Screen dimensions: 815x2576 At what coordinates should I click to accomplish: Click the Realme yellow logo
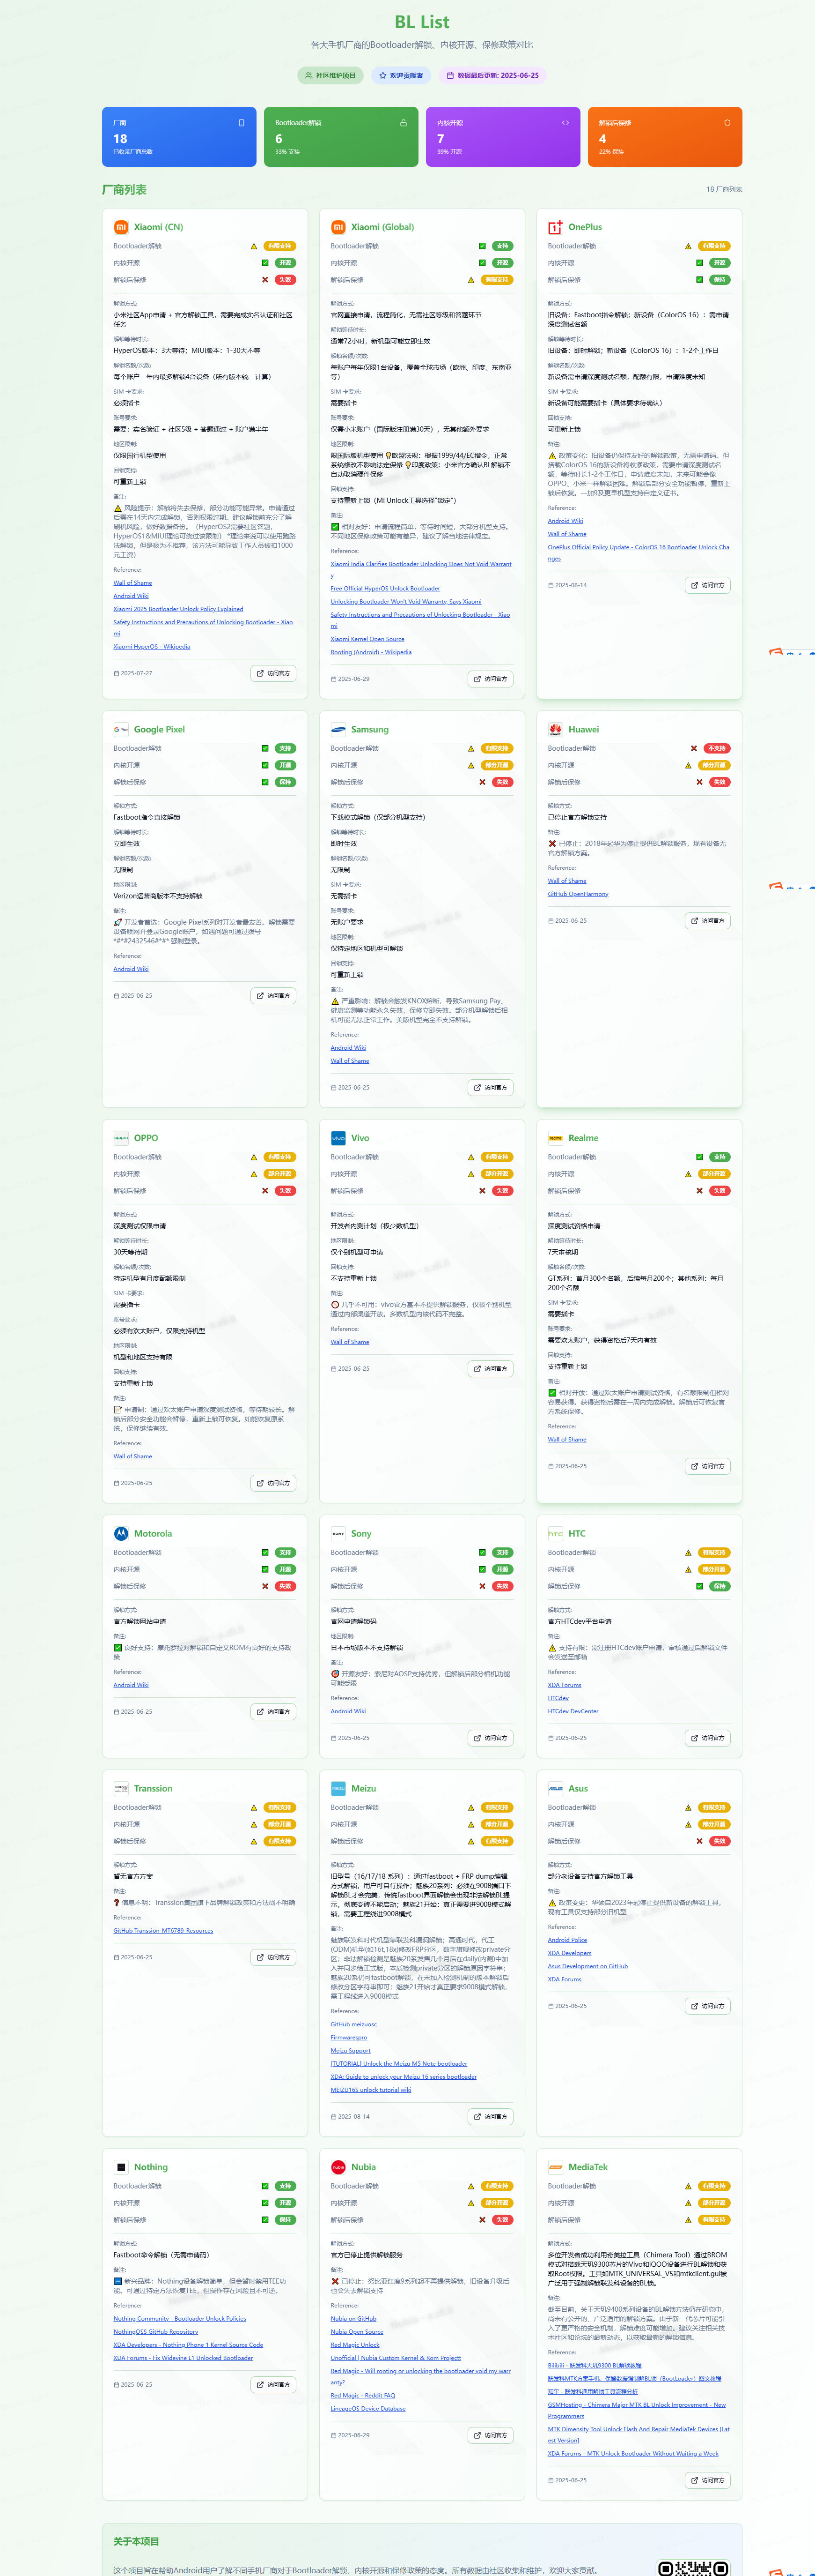(x=555, y=1138)
